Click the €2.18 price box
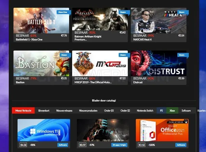The height and width of the screenshot is (152, 206). tap(142, 145)
